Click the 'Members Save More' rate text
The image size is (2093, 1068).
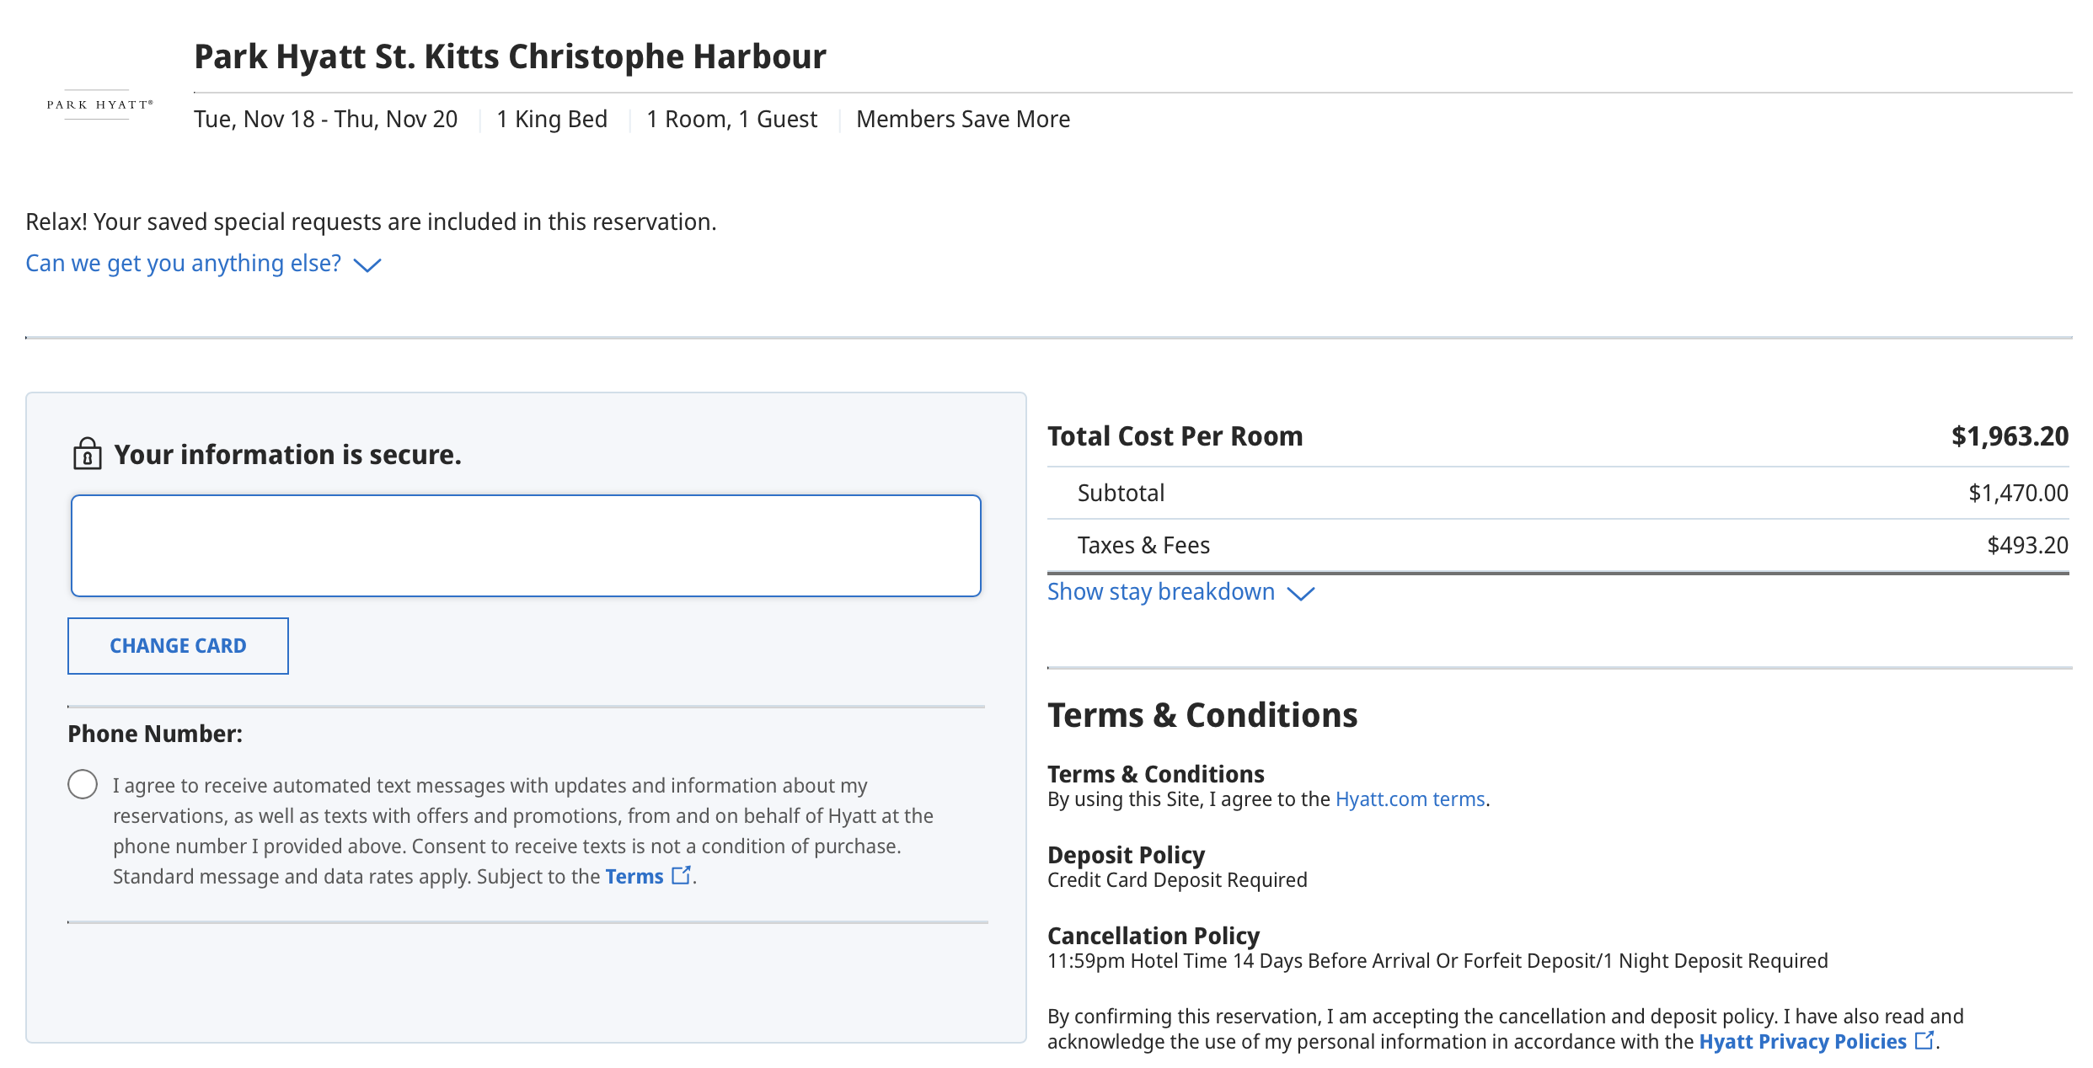click(963, 119)
